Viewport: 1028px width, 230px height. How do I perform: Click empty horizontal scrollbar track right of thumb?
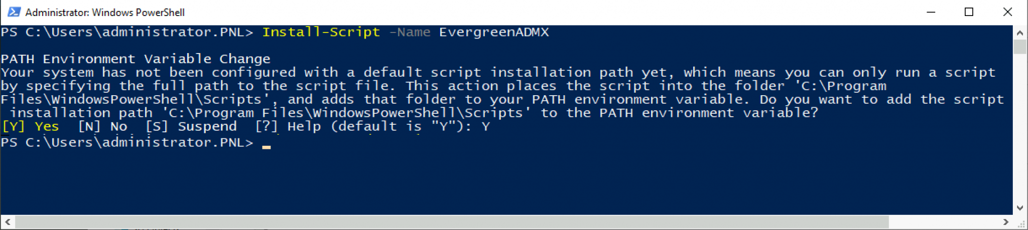click(x=945, y=221)
